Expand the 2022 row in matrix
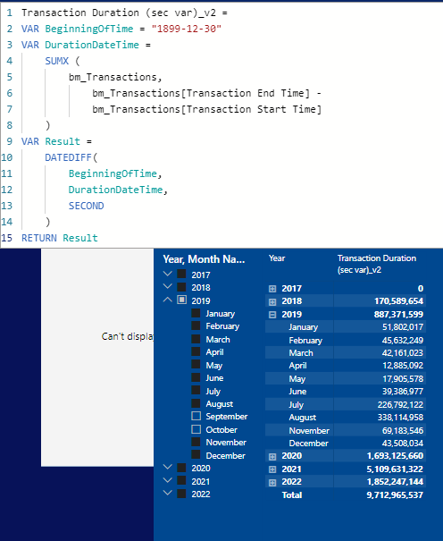 272,482
